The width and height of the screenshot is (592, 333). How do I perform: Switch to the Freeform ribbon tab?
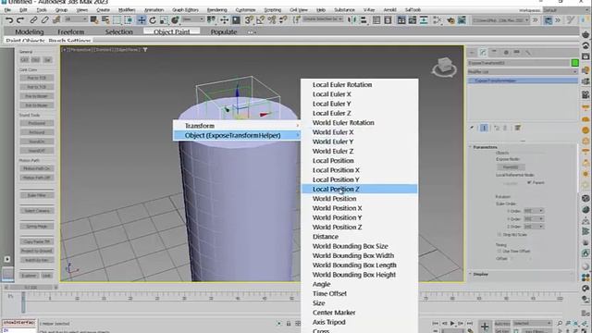tap(71, 32)
